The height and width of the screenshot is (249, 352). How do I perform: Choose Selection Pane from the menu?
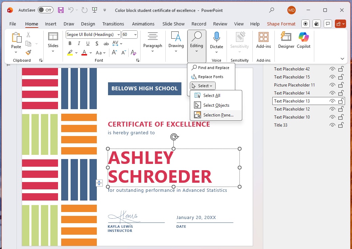coord(218,115)
